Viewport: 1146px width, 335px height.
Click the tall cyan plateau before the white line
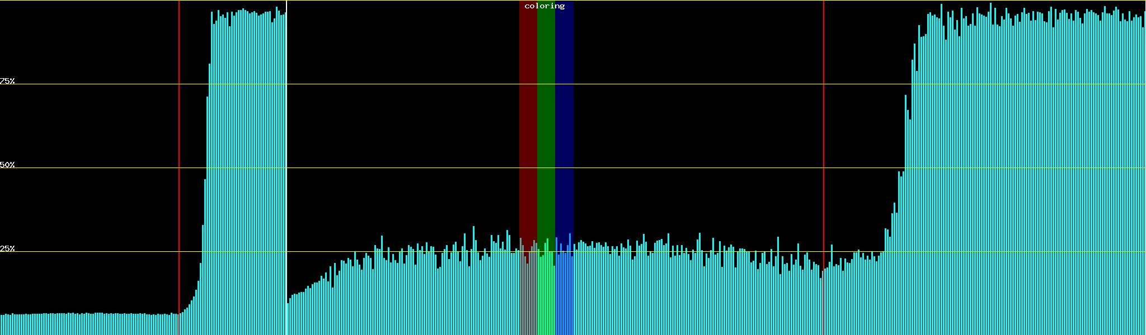coord(246,167)
